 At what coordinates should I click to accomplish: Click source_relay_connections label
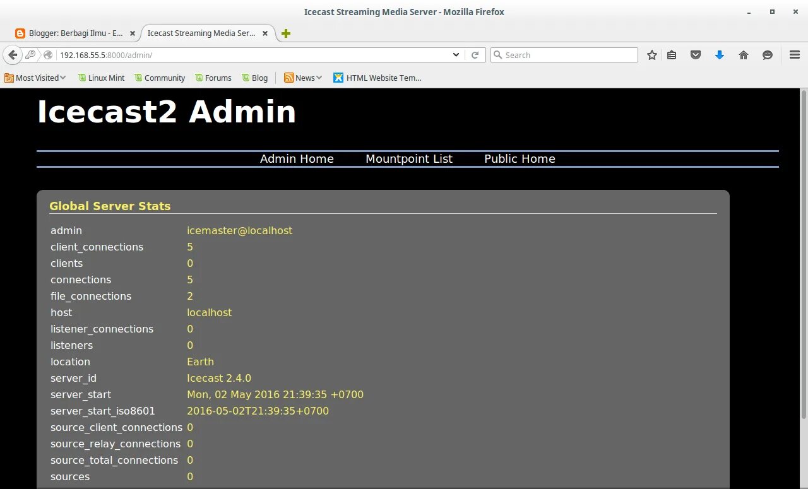click(x=116, y=444)
